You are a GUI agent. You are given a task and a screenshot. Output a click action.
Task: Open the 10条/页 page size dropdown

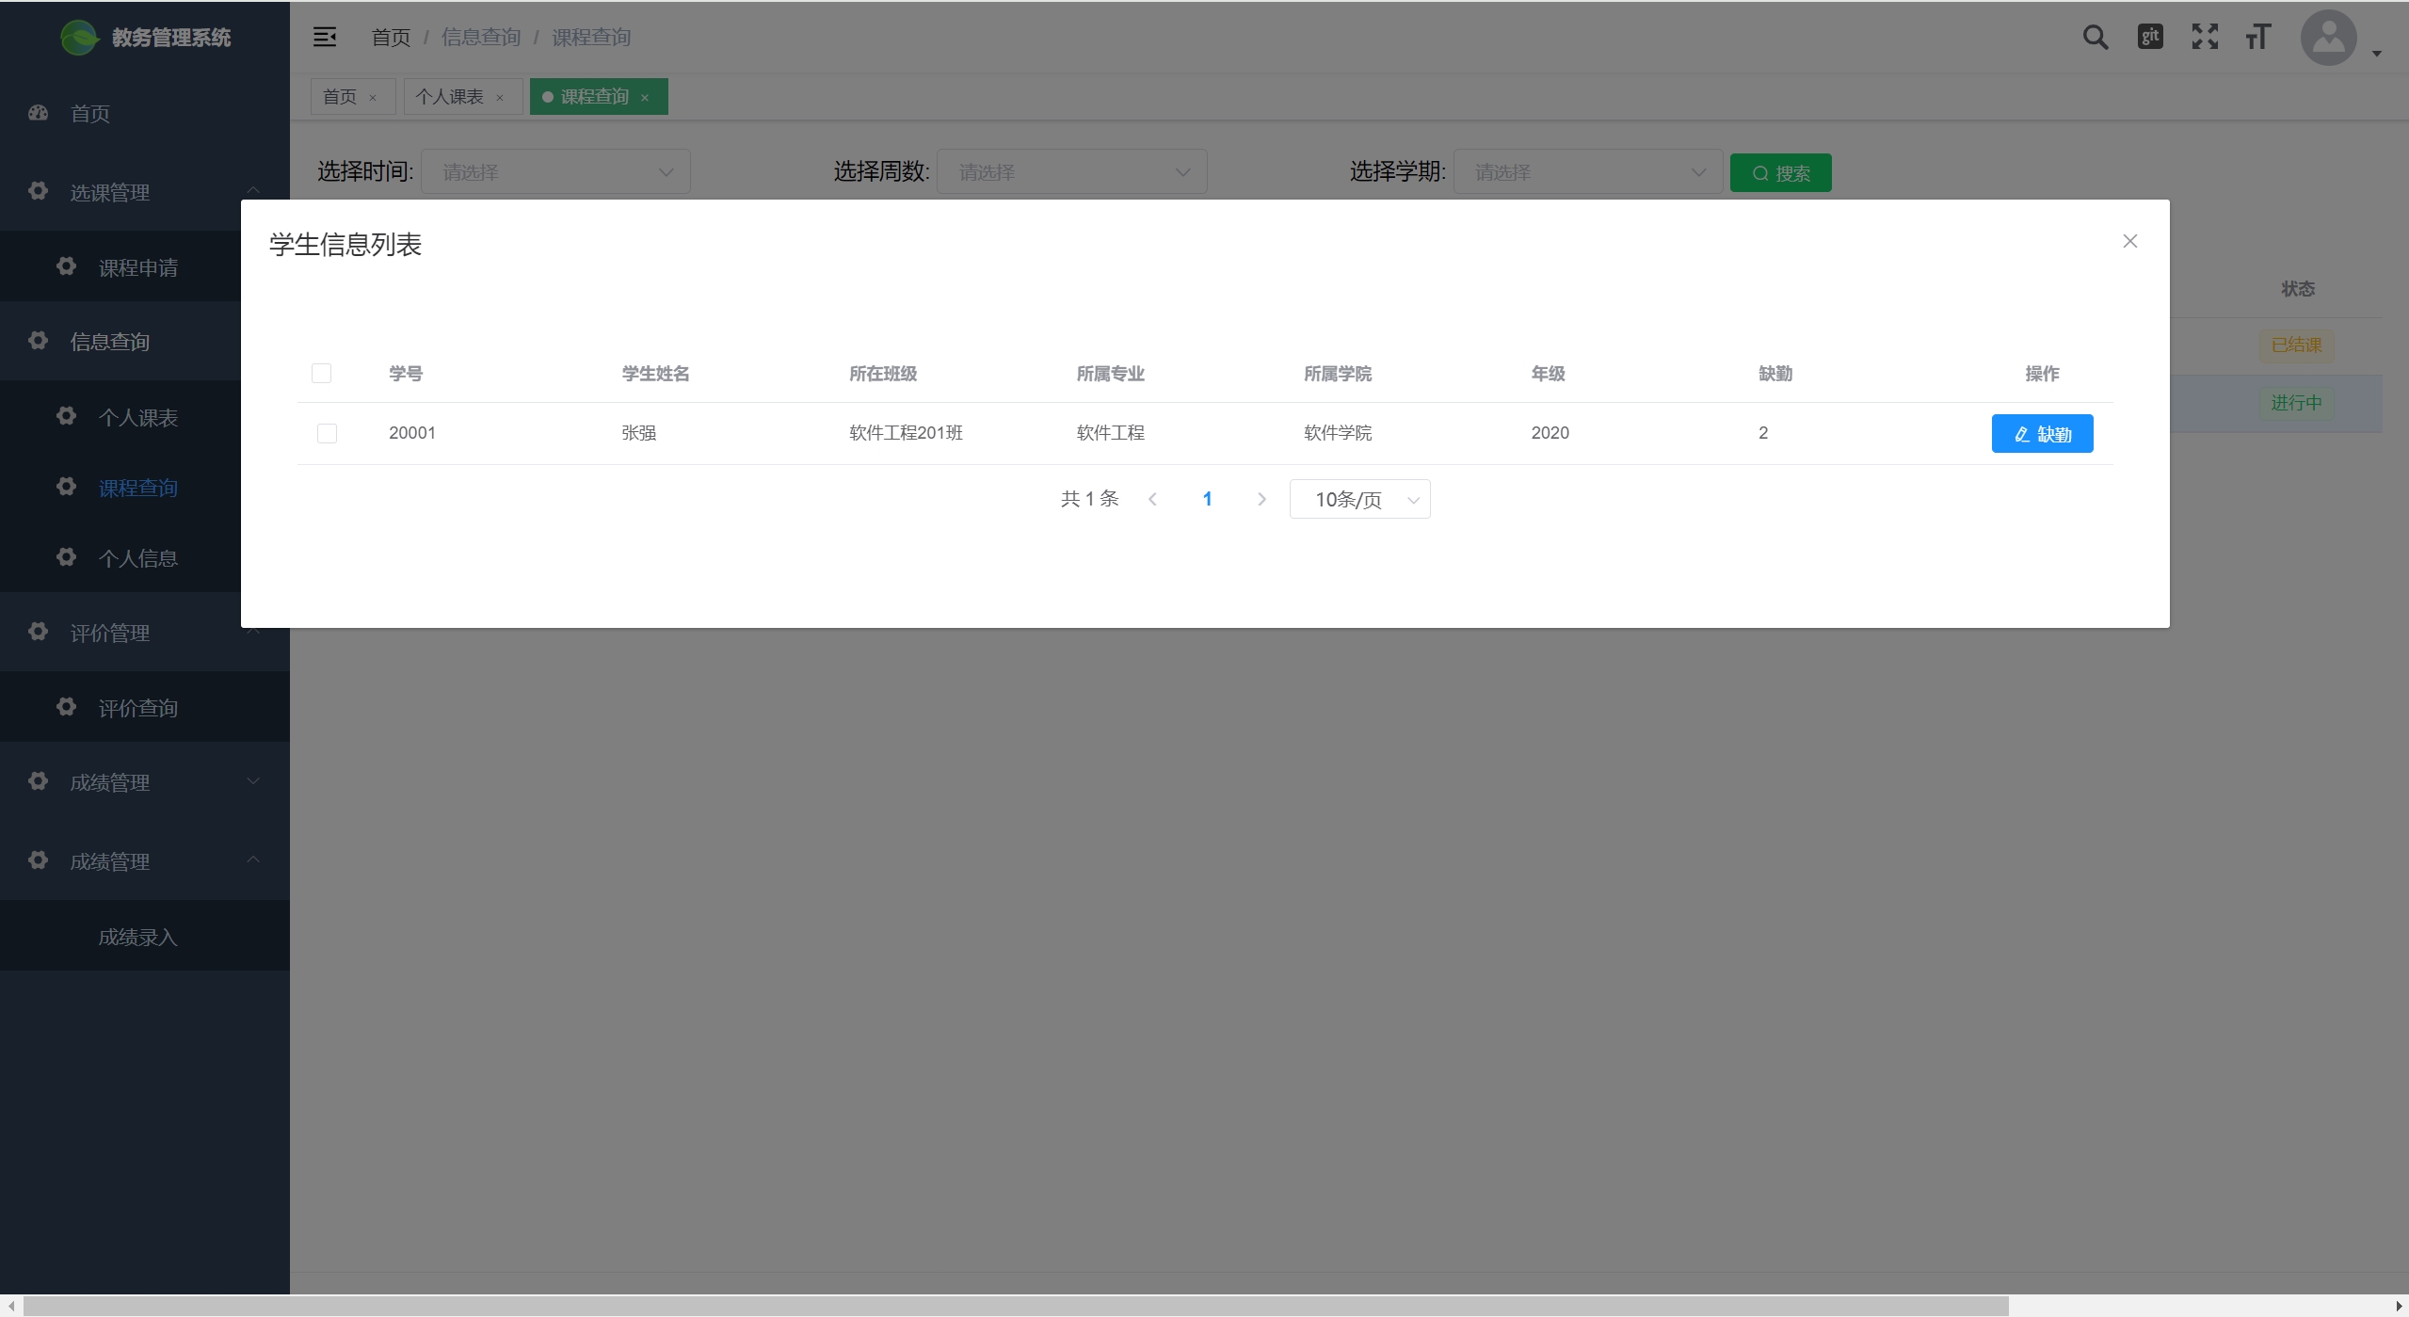[x=1359, y=499]
